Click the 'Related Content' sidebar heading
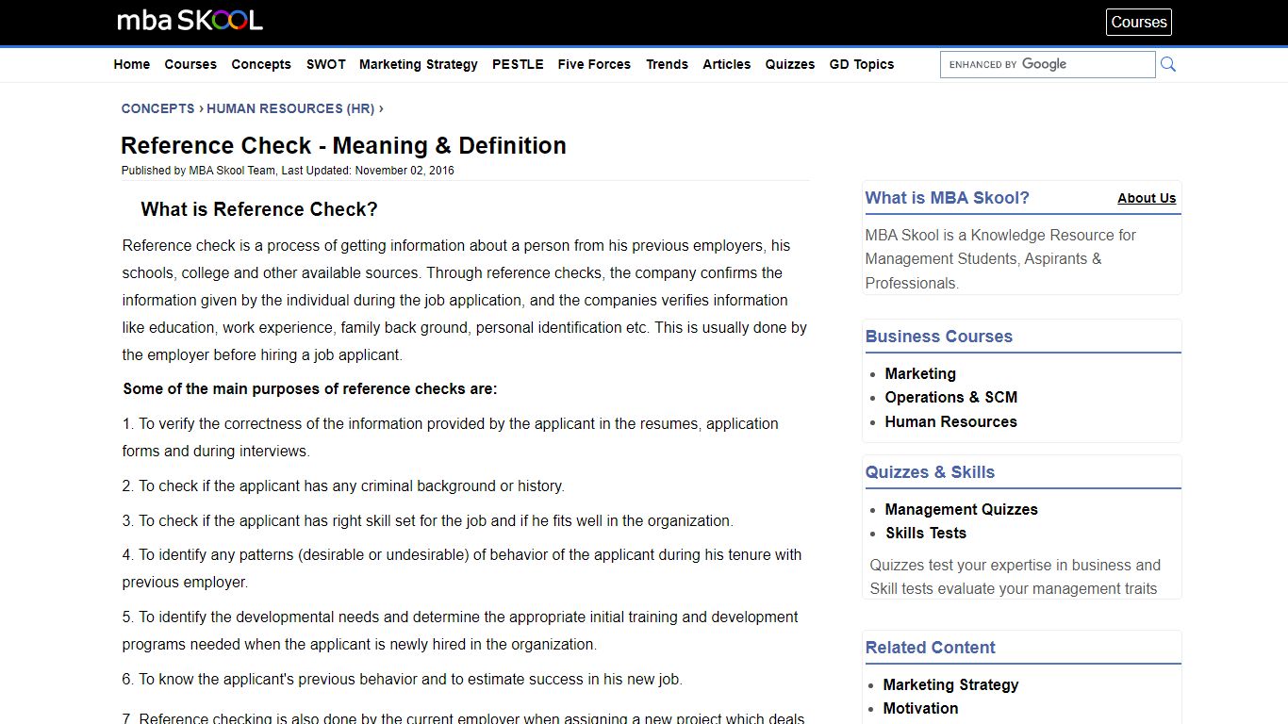The width and height of the screenshot is (1288, 724). [x=930, y=648]
